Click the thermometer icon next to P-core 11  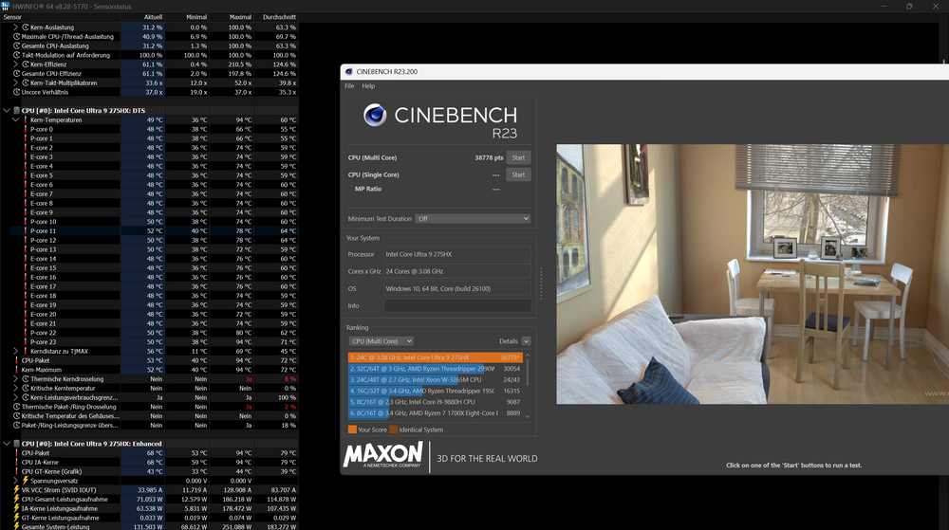[x=26, y=230]
